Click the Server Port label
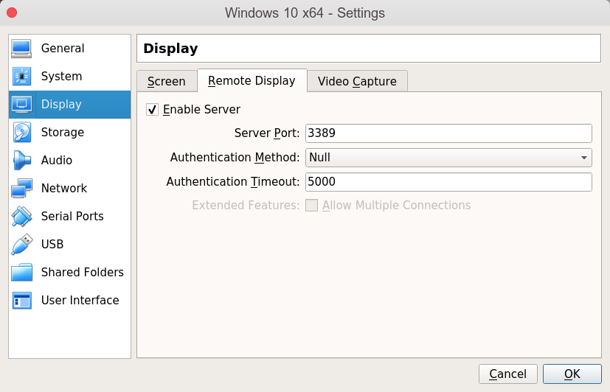The image size is (610, 392). coord(267,133)
